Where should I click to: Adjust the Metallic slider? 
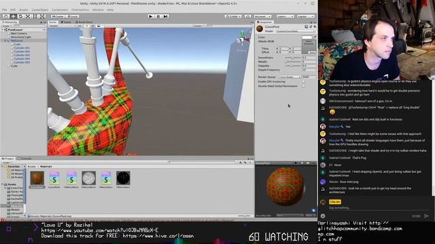tap(293, 62)
